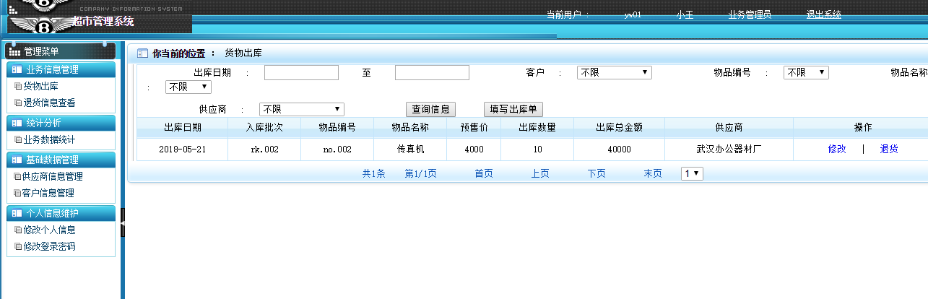Click 出库日期 column header
This screenshot has height=299, width=928.
click(183, 127)
